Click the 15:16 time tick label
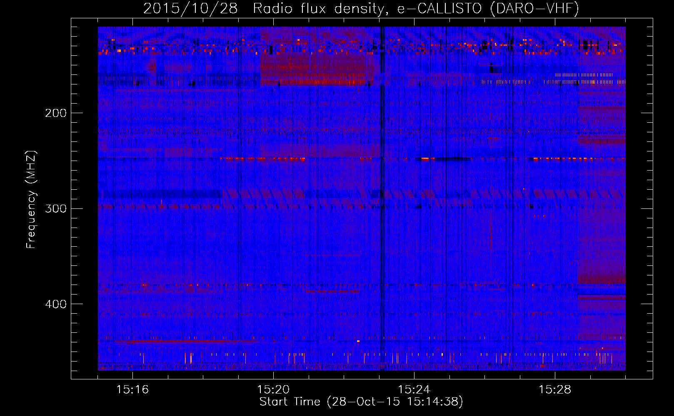Viewport: 674px width, 416px height. (132, 390)
